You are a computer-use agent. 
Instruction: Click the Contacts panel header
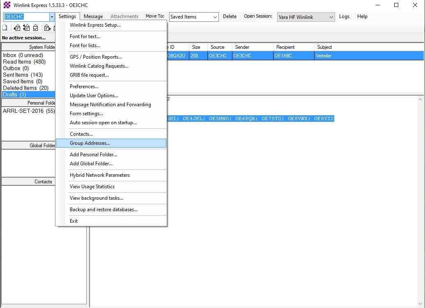[x=28, y=182]
